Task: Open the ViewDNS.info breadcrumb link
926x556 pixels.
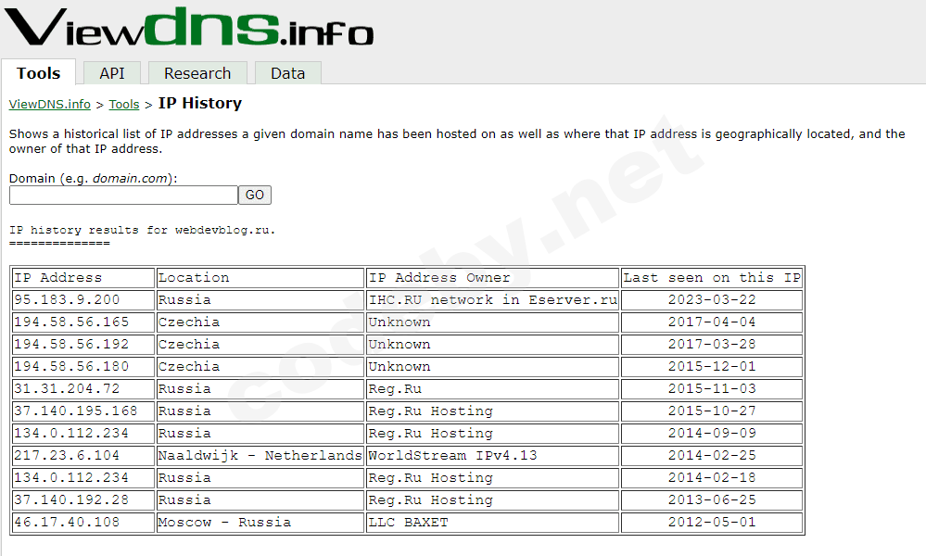Action: click(49, 104)
